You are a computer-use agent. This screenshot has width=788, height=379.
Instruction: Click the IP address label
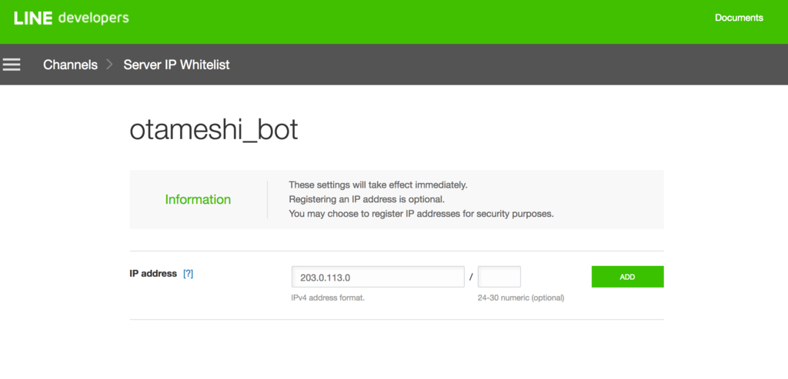coord(153,274)
